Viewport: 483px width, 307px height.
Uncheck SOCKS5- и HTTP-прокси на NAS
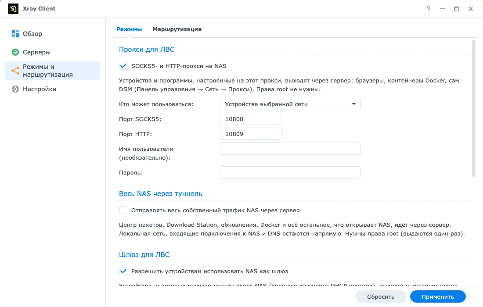click(x=123, y=66)
